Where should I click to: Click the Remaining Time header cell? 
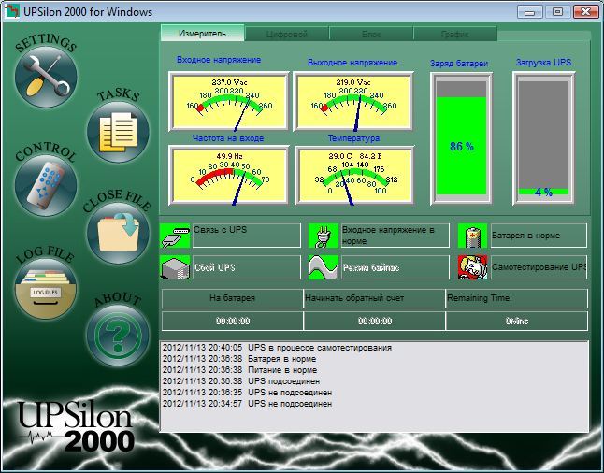pyautogui.click(x=516, y=298)
